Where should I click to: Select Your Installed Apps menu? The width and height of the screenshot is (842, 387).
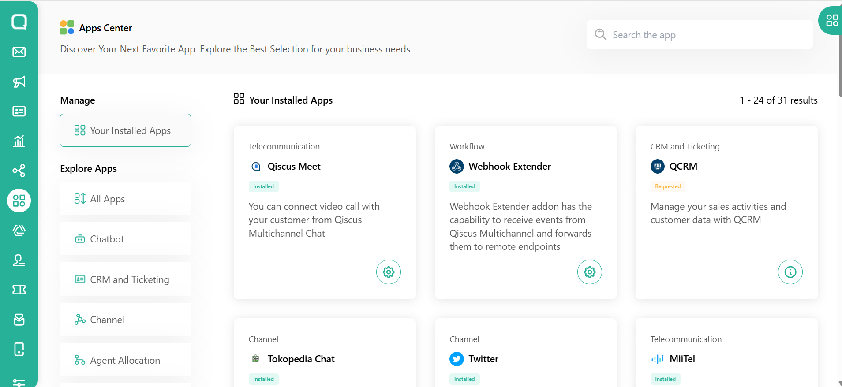pos(125,130)
